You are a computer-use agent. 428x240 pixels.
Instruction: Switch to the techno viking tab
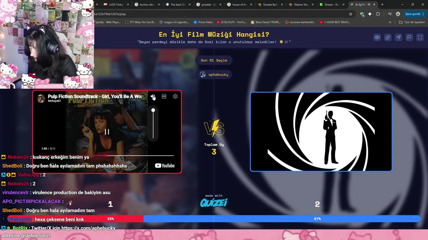pos(145,5)
